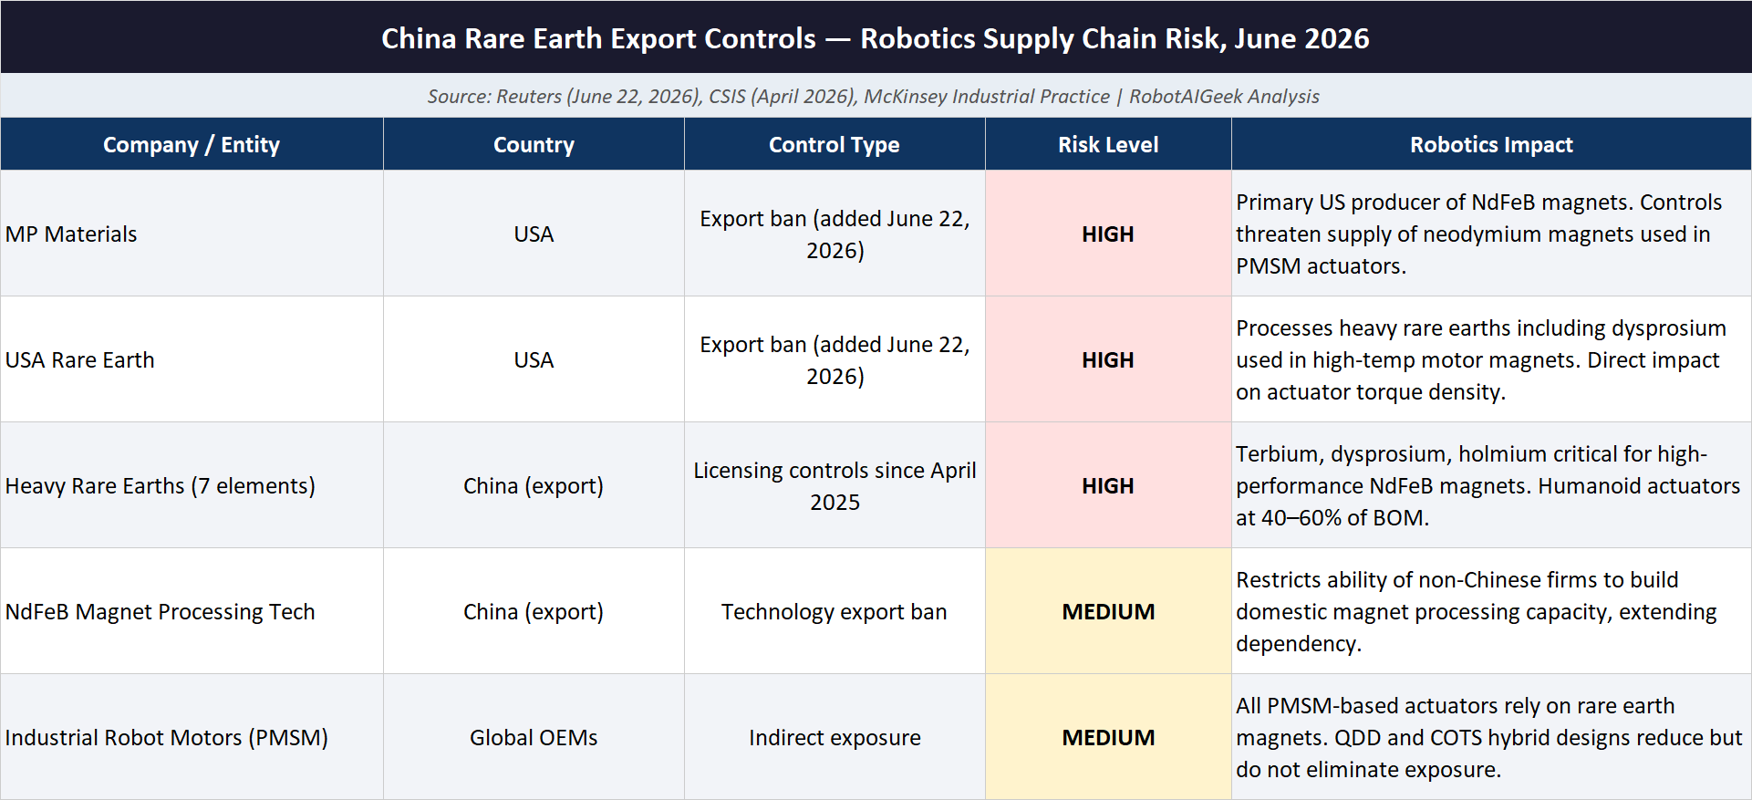The width and height of the screenshot is (1752, 800).
Task: Click NdFeB Magnet Processing Tech cell
Action: (x=192, y=611)
